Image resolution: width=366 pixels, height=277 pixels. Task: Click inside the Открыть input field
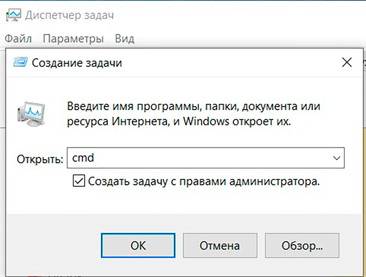(174, 158)
